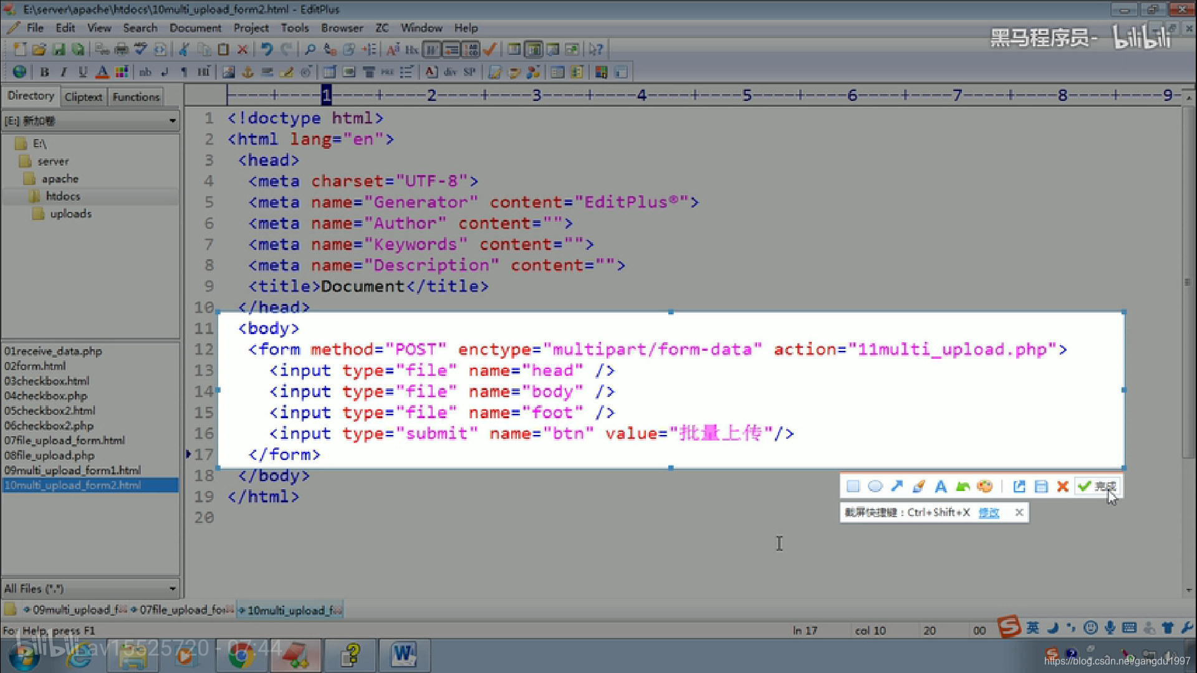Select htdocs folder in directory tree

click(x=62, y=196)
